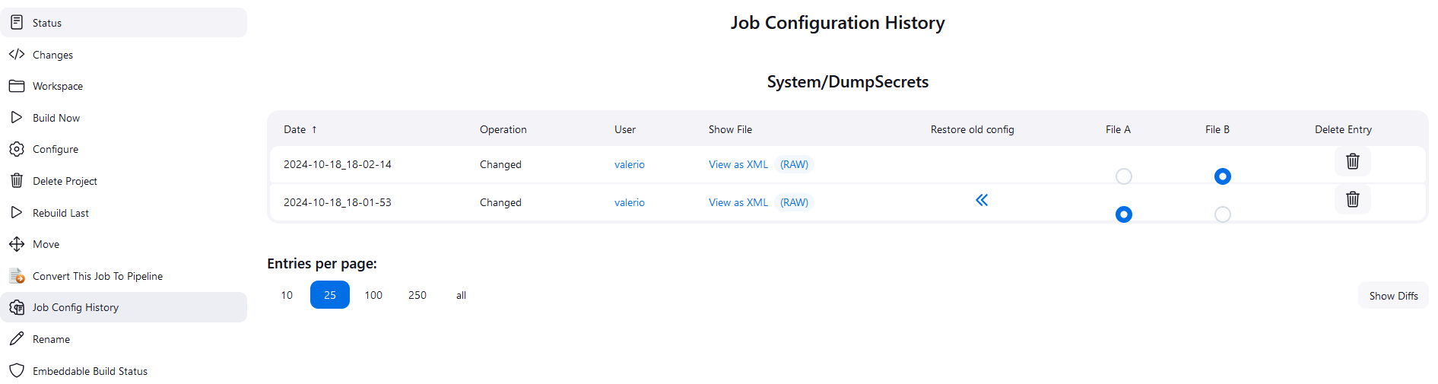Click the System/DumpSecrets heading
The height and width of the screenshot is (384, 1438).
pyautogui.click(x=848, y=81)
